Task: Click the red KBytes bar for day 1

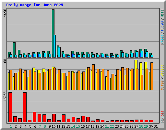Action: (x=10, y=107)
